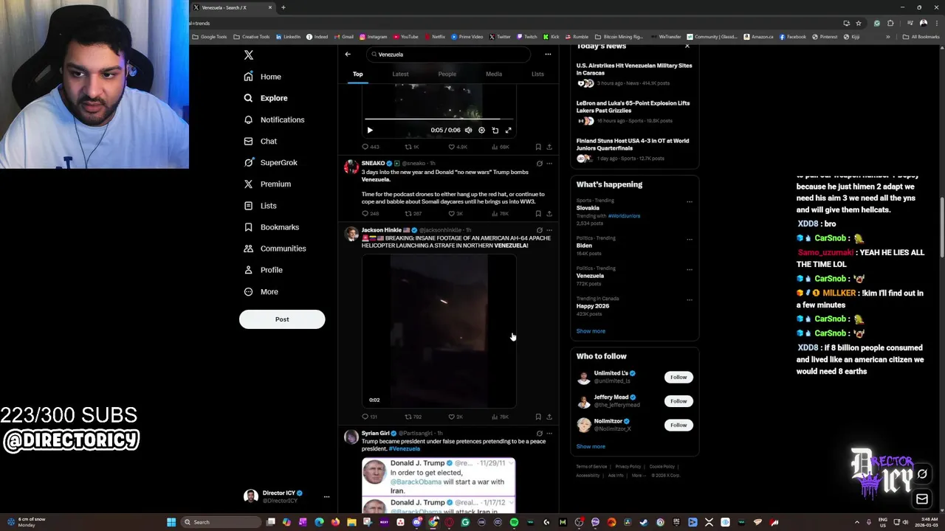Toggle video picture-in-picture icon
The height and width of the screenshot is (531, 945).
495,131
